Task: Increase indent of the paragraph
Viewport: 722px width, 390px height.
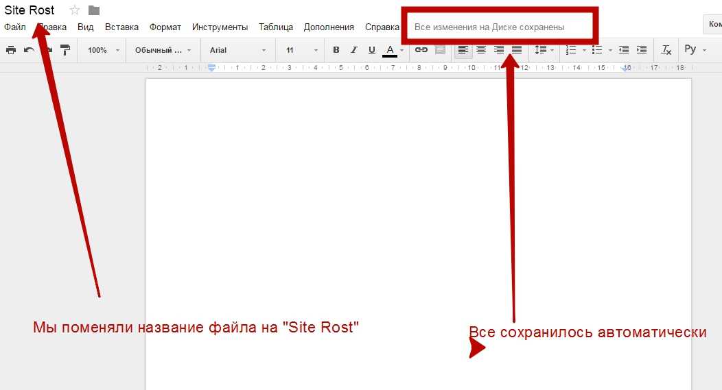Action: 642,50
